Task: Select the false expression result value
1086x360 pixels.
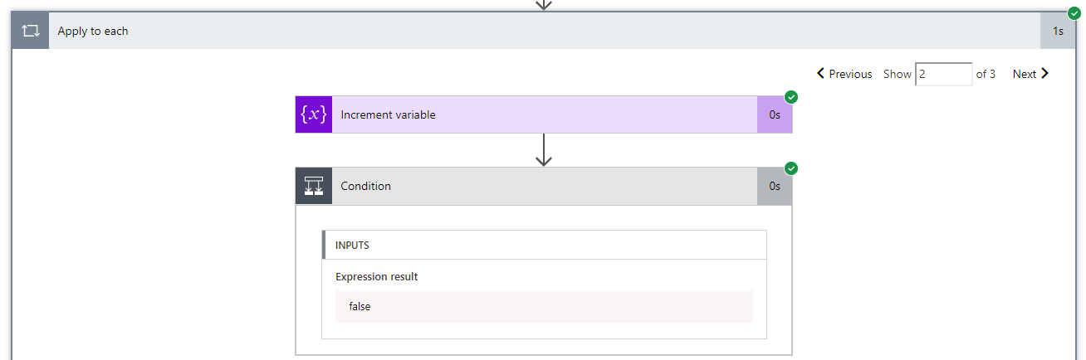Action: point(360,307)
